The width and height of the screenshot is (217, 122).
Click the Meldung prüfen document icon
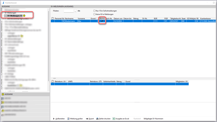(x=68, y=119)
